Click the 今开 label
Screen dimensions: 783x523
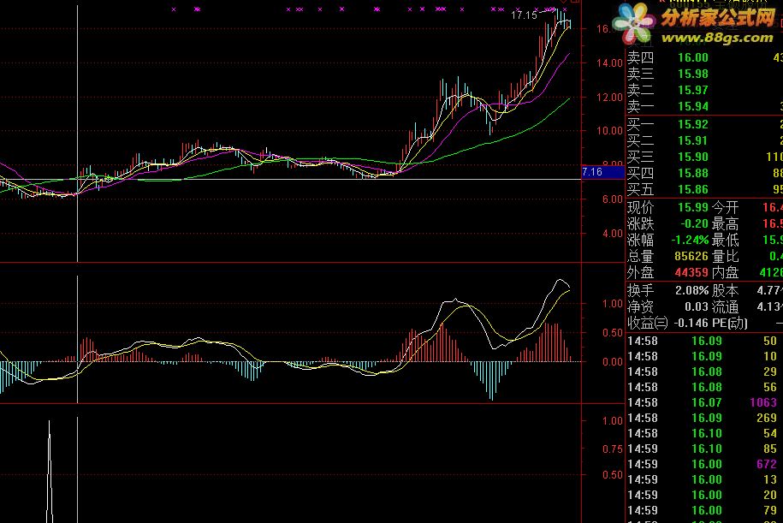[725, 207]
